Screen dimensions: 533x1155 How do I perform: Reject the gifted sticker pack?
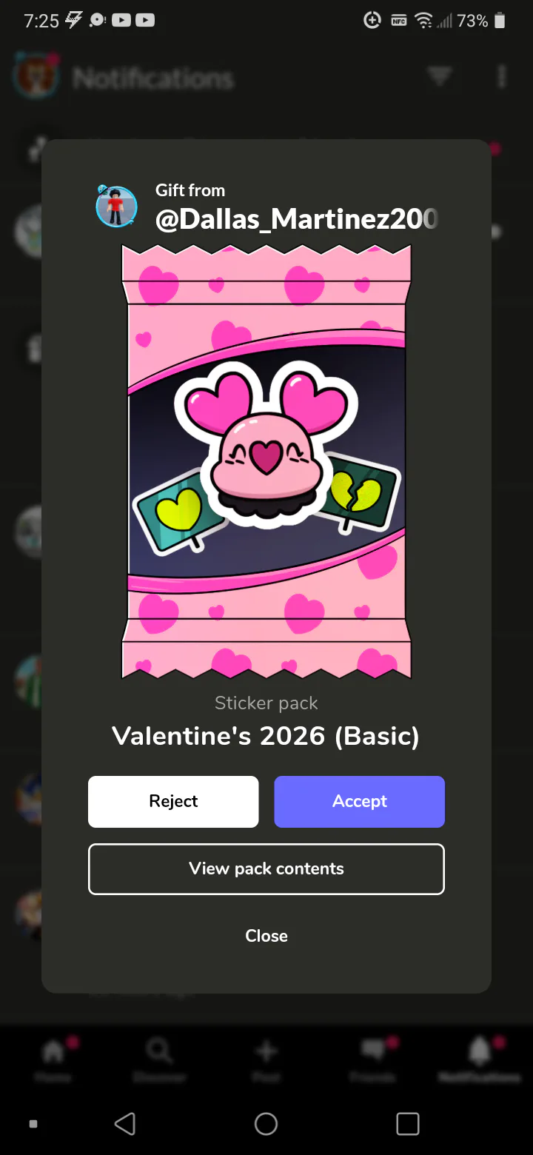tap(173, 801)
